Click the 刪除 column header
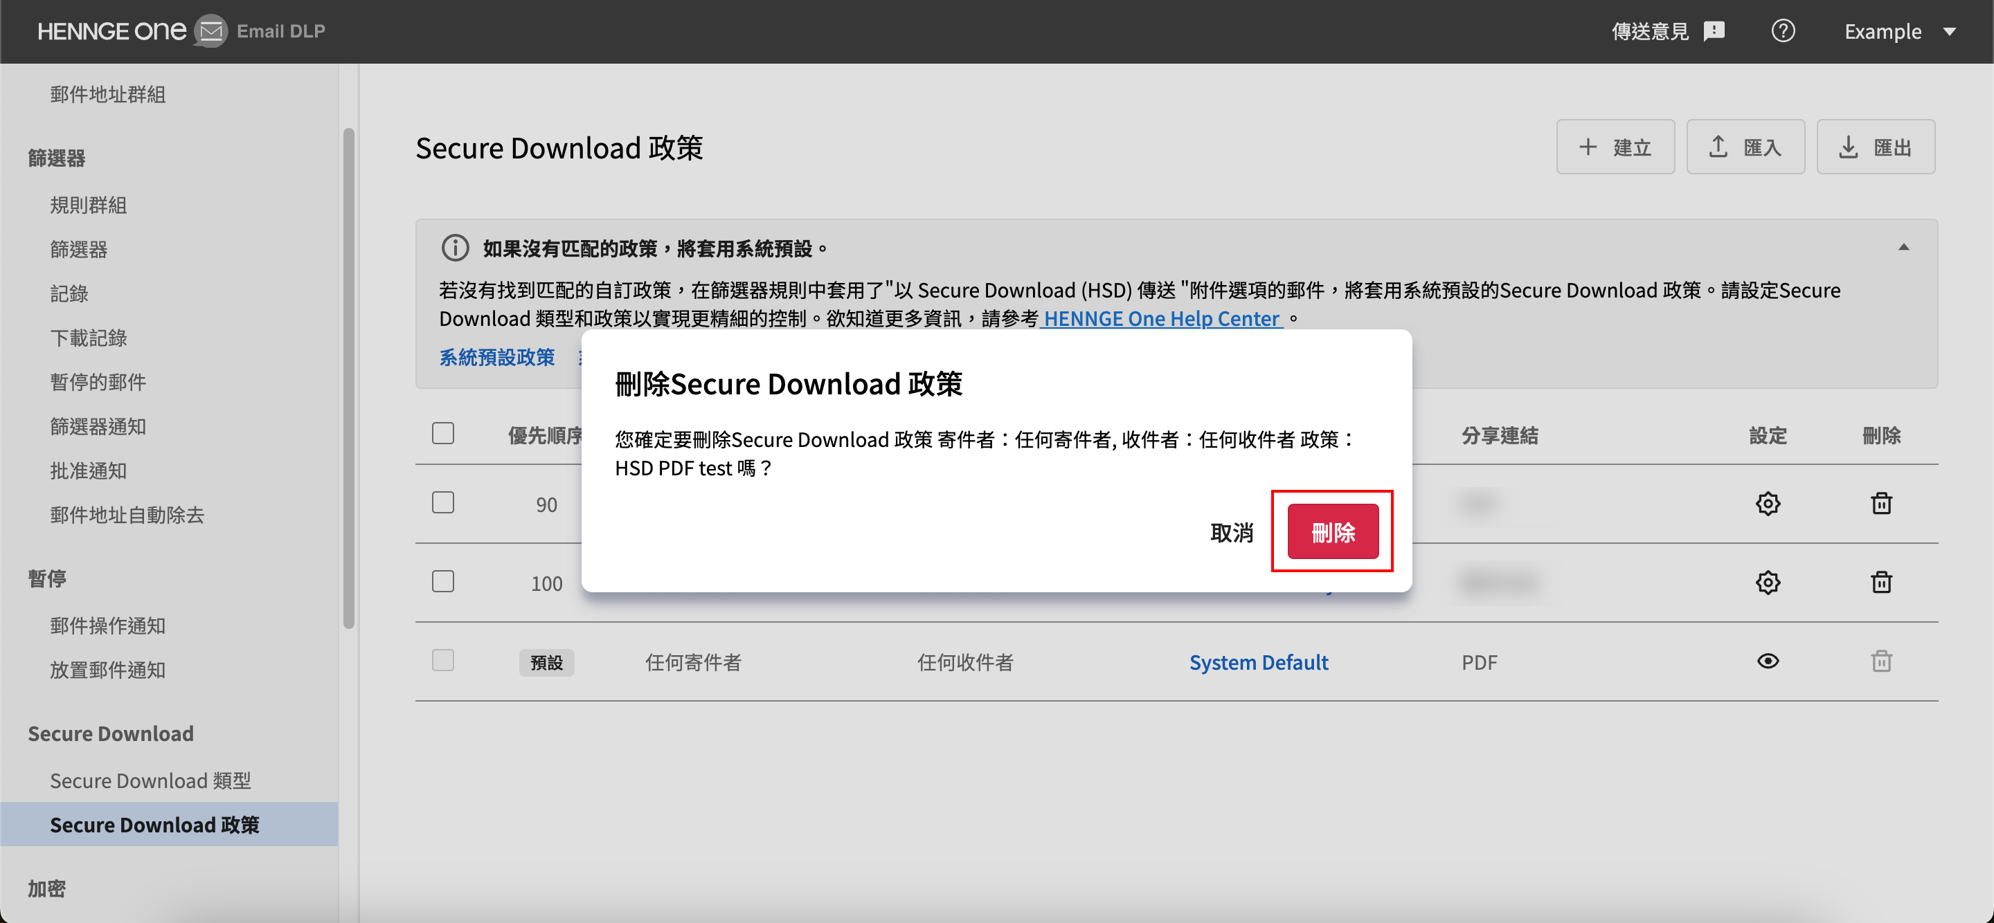 1880,435
